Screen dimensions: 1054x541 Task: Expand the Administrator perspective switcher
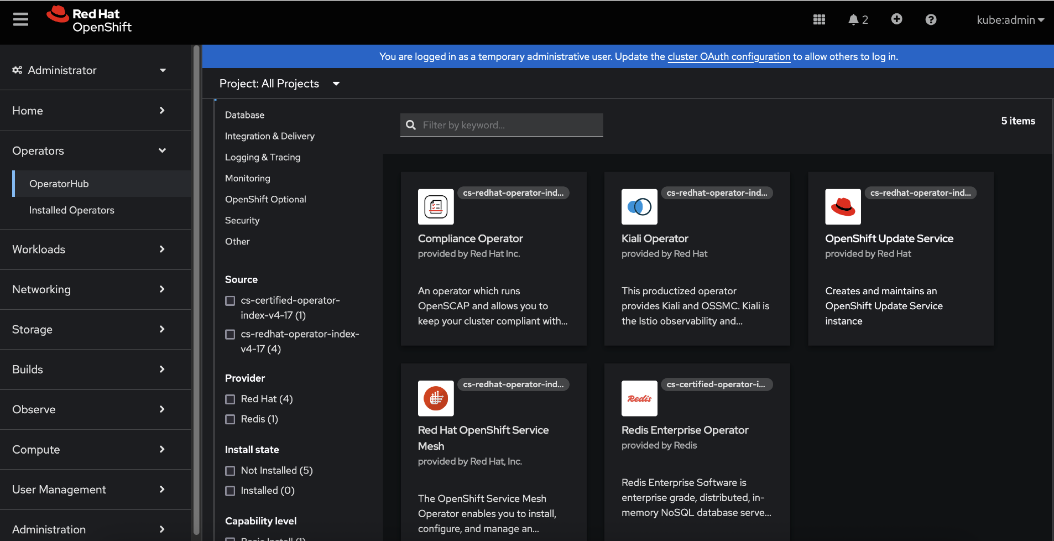[x=88, y=70]
